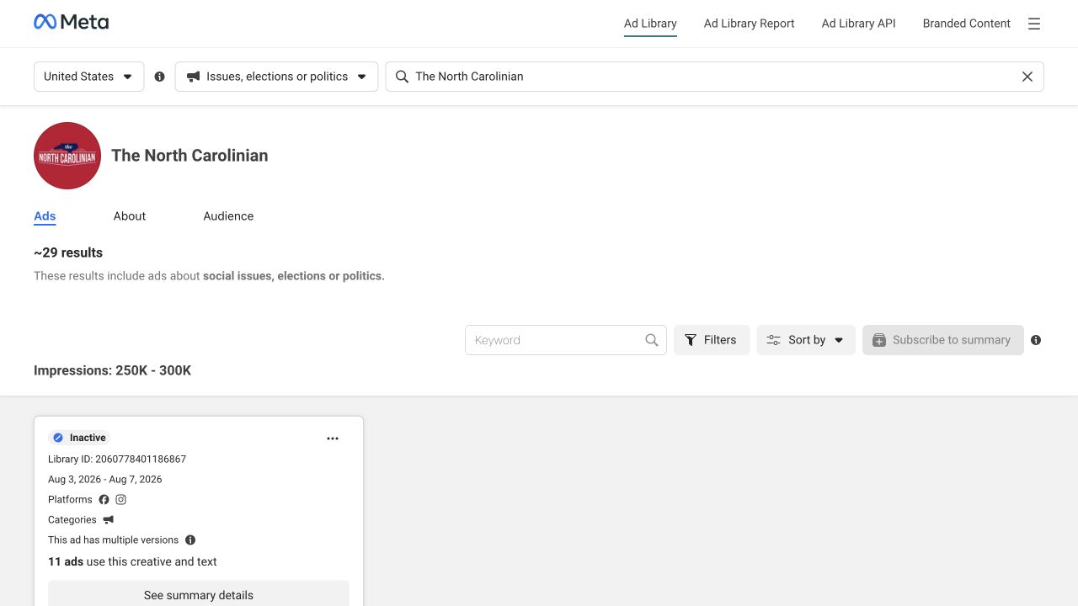Clear the search with X icon
The height and width of the screenshot is (606, 1078).
[x=1027, y=77]
